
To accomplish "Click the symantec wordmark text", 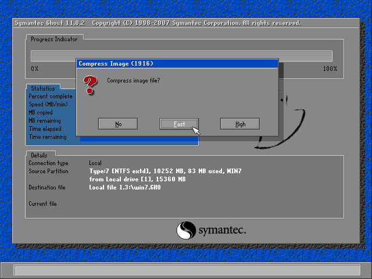I will click(223, 231).
